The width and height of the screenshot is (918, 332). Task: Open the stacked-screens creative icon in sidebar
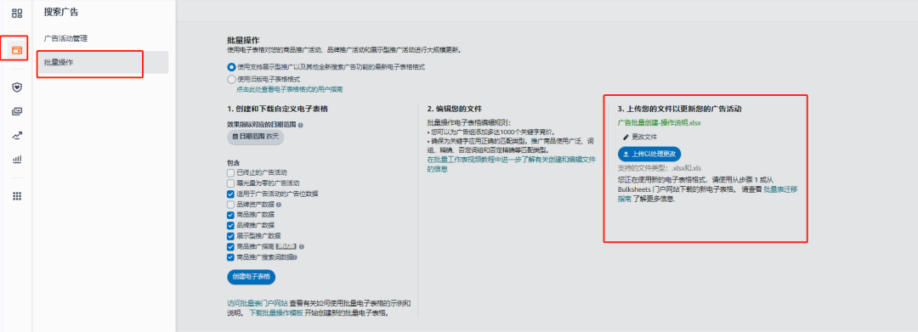[x=17, y=111]
